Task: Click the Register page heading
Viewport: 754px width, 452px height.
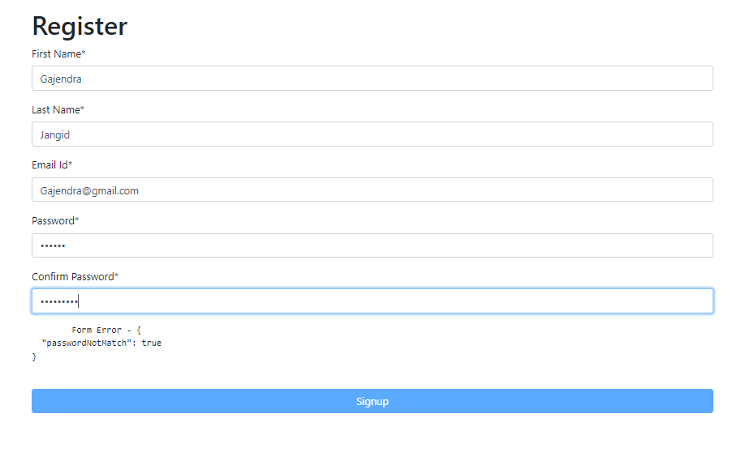Action: point(80,26)
